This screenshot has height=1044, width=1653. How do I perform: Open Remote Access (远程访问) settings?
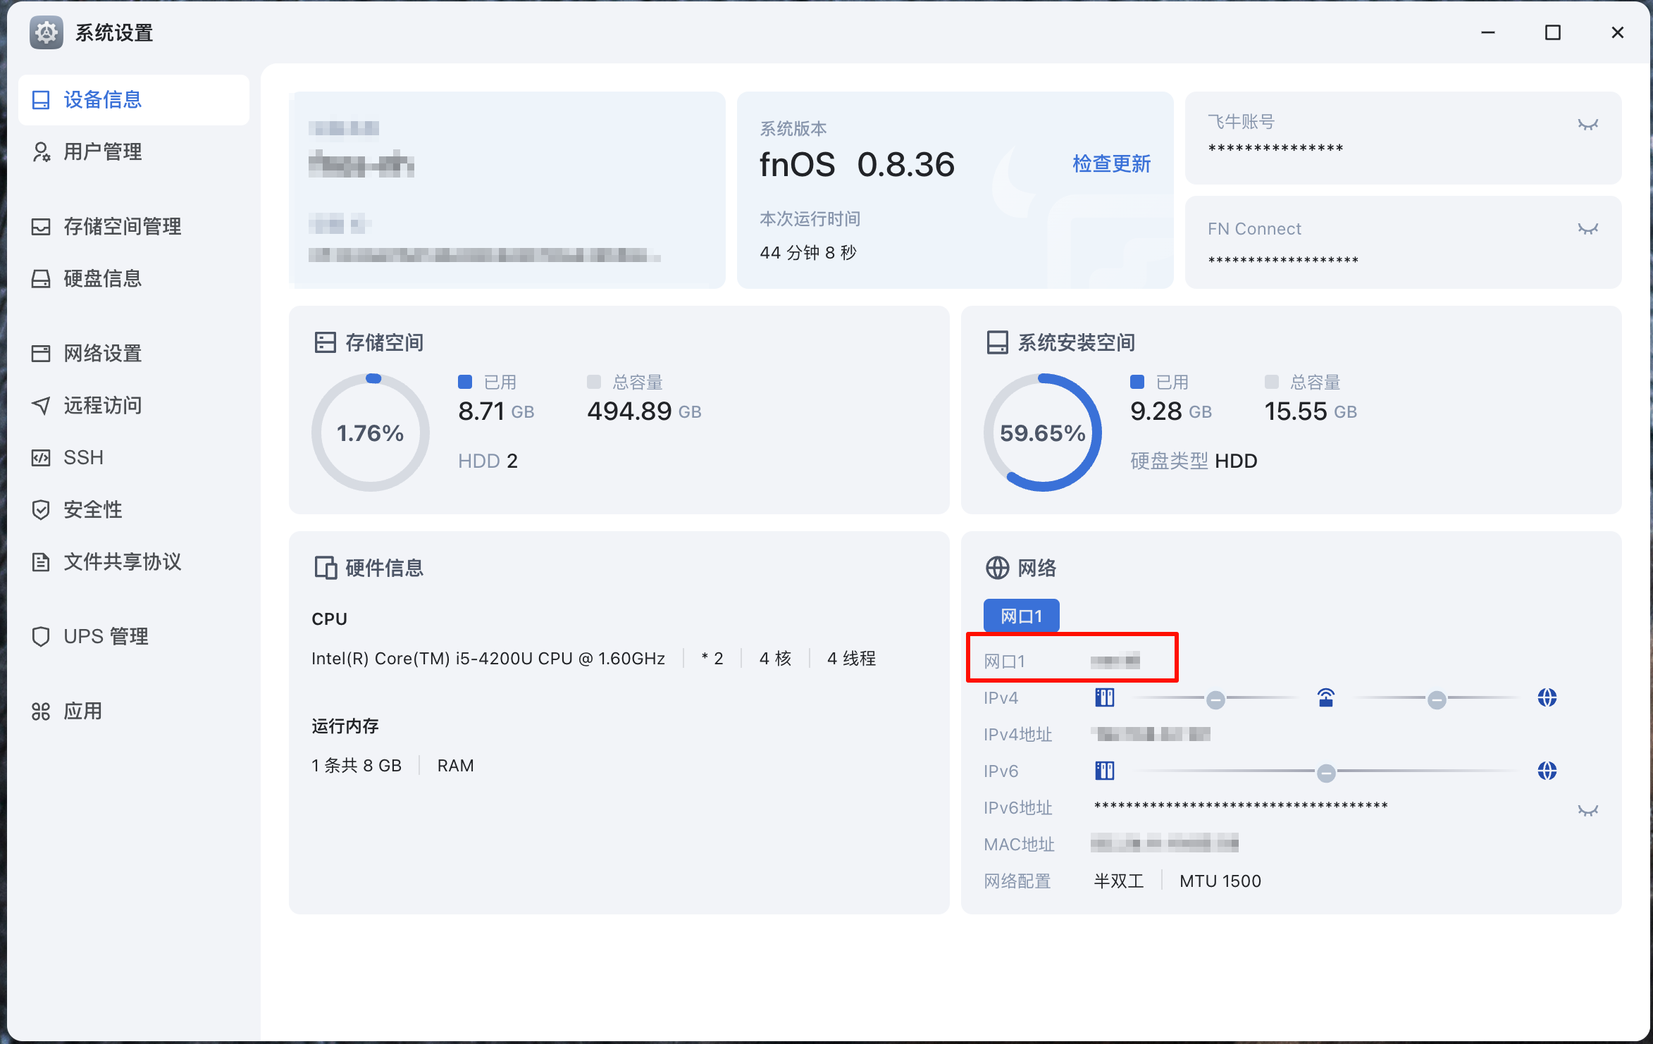[x=102, y=405]
